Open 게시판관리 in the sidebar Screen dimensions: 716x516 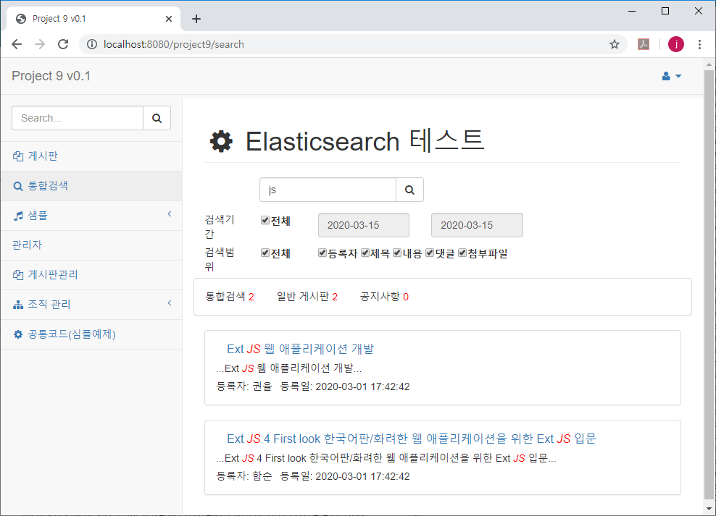[91, 275]
